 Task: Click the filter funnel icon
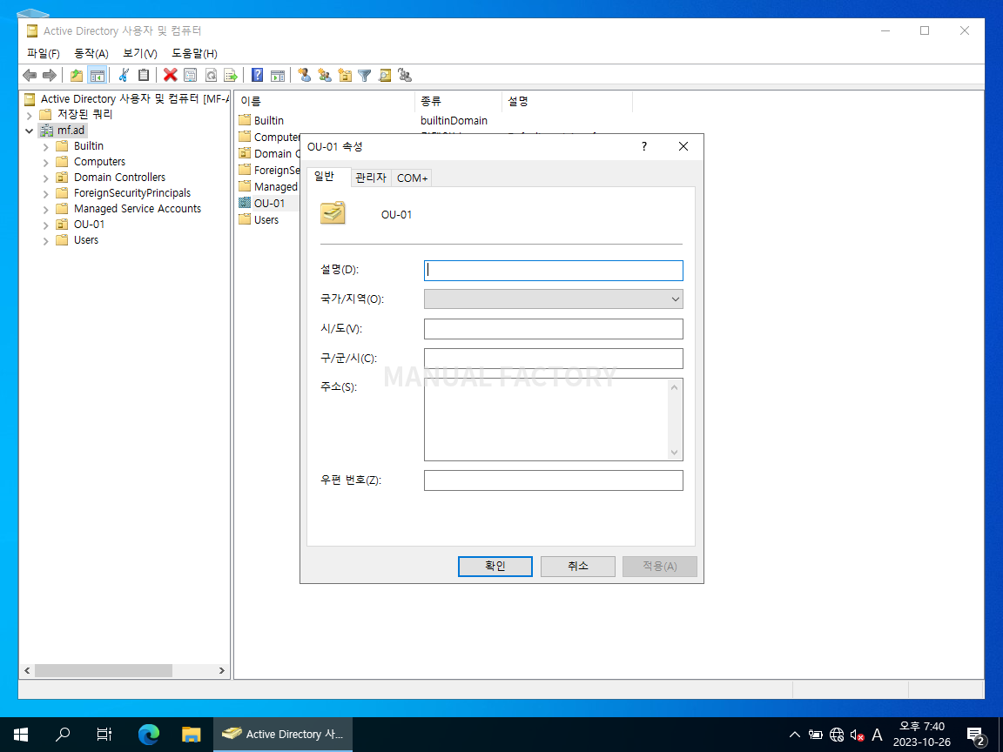[365, 76]
